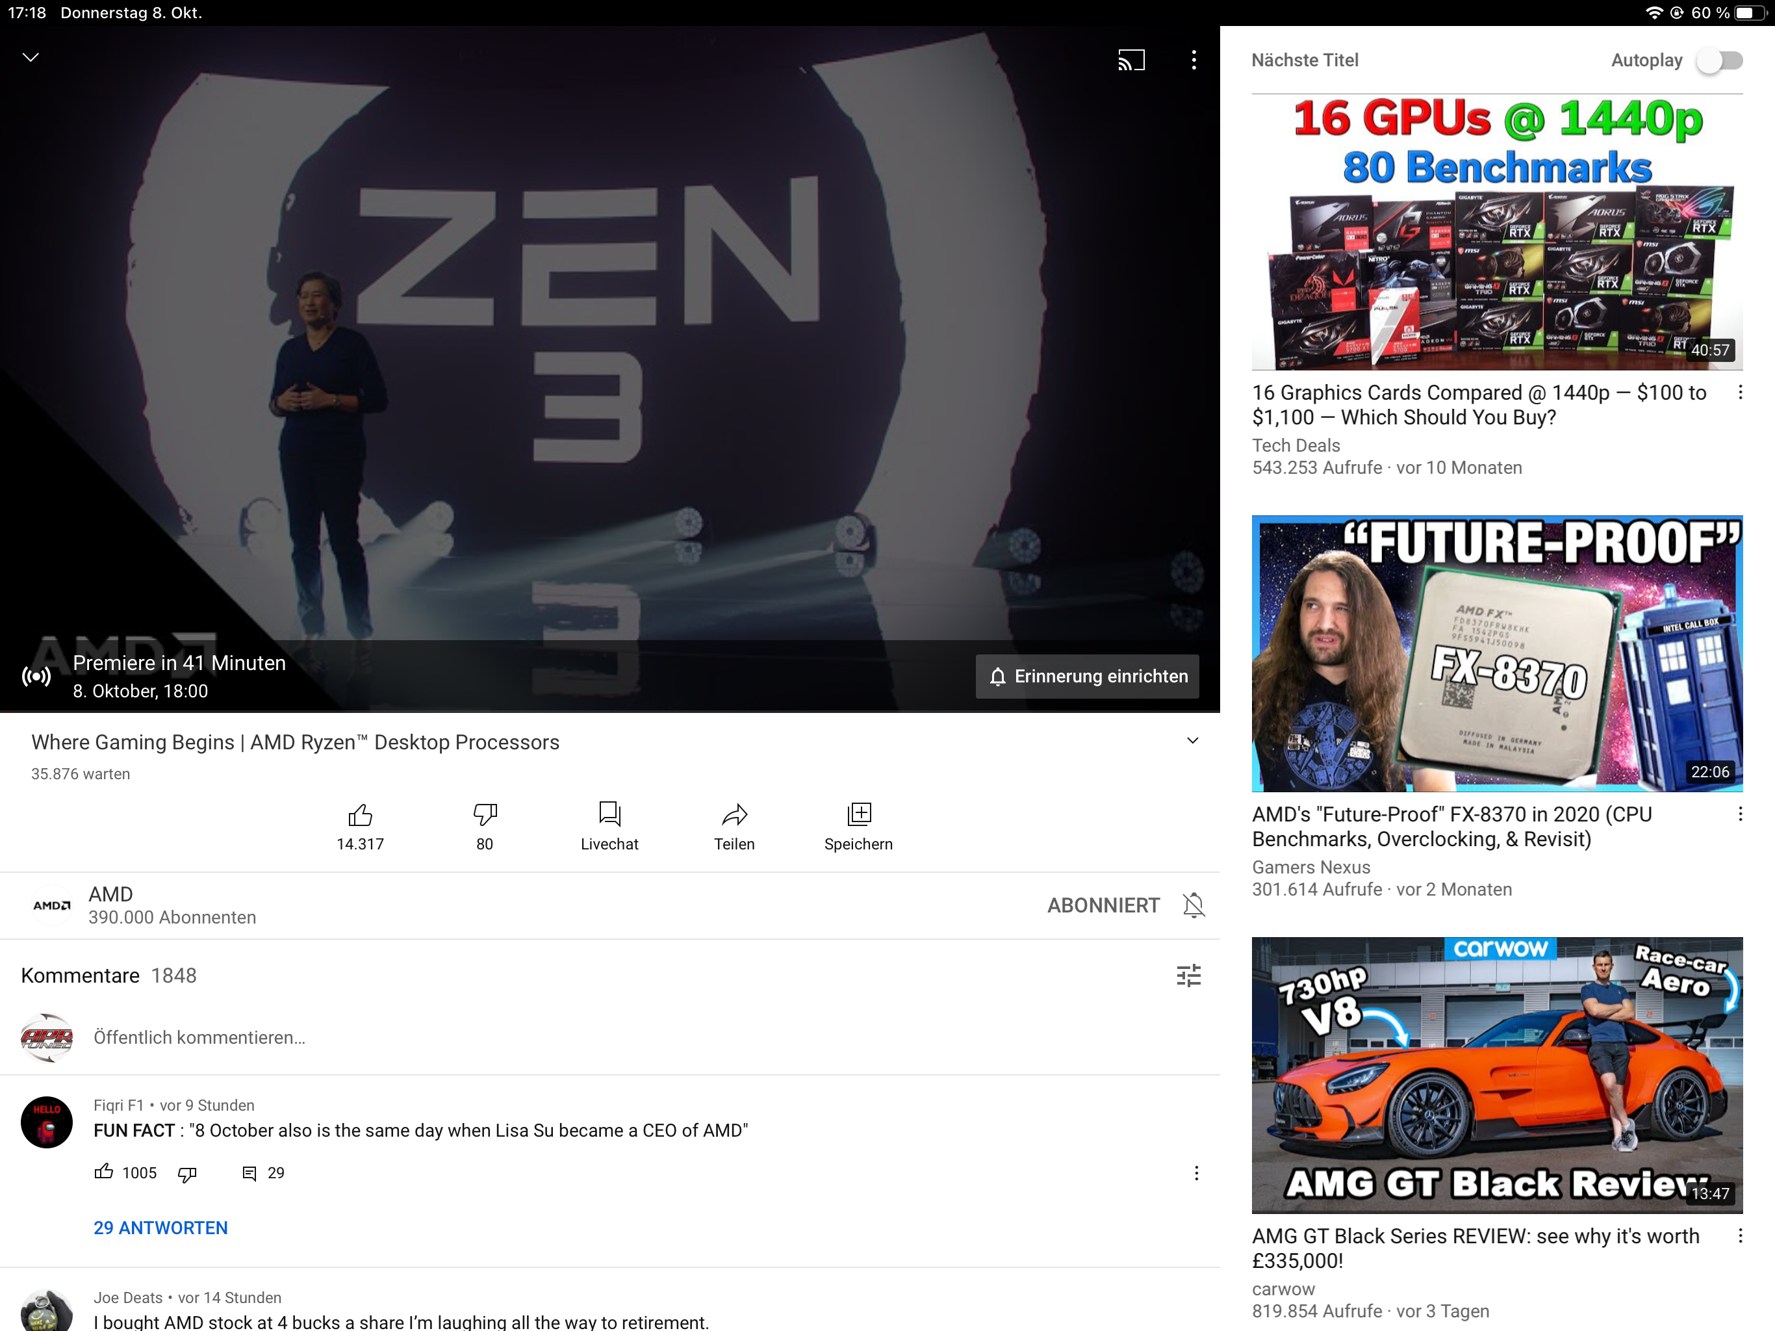Tap the carwow channel name
Screen dimensions: 1775x1331
click(x=1283, y=1289)
